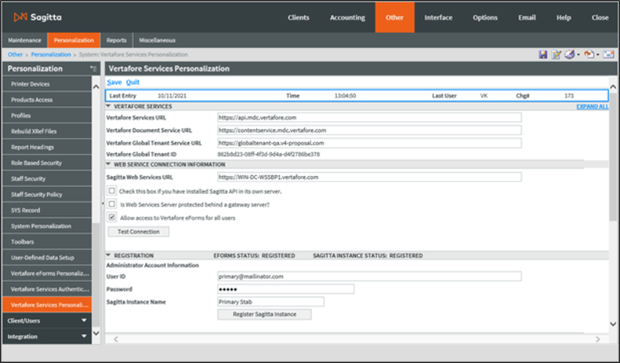The height and width of the screenshot is (363, 620).
Task: Click the save floppy disk icon
Action: 543,55
